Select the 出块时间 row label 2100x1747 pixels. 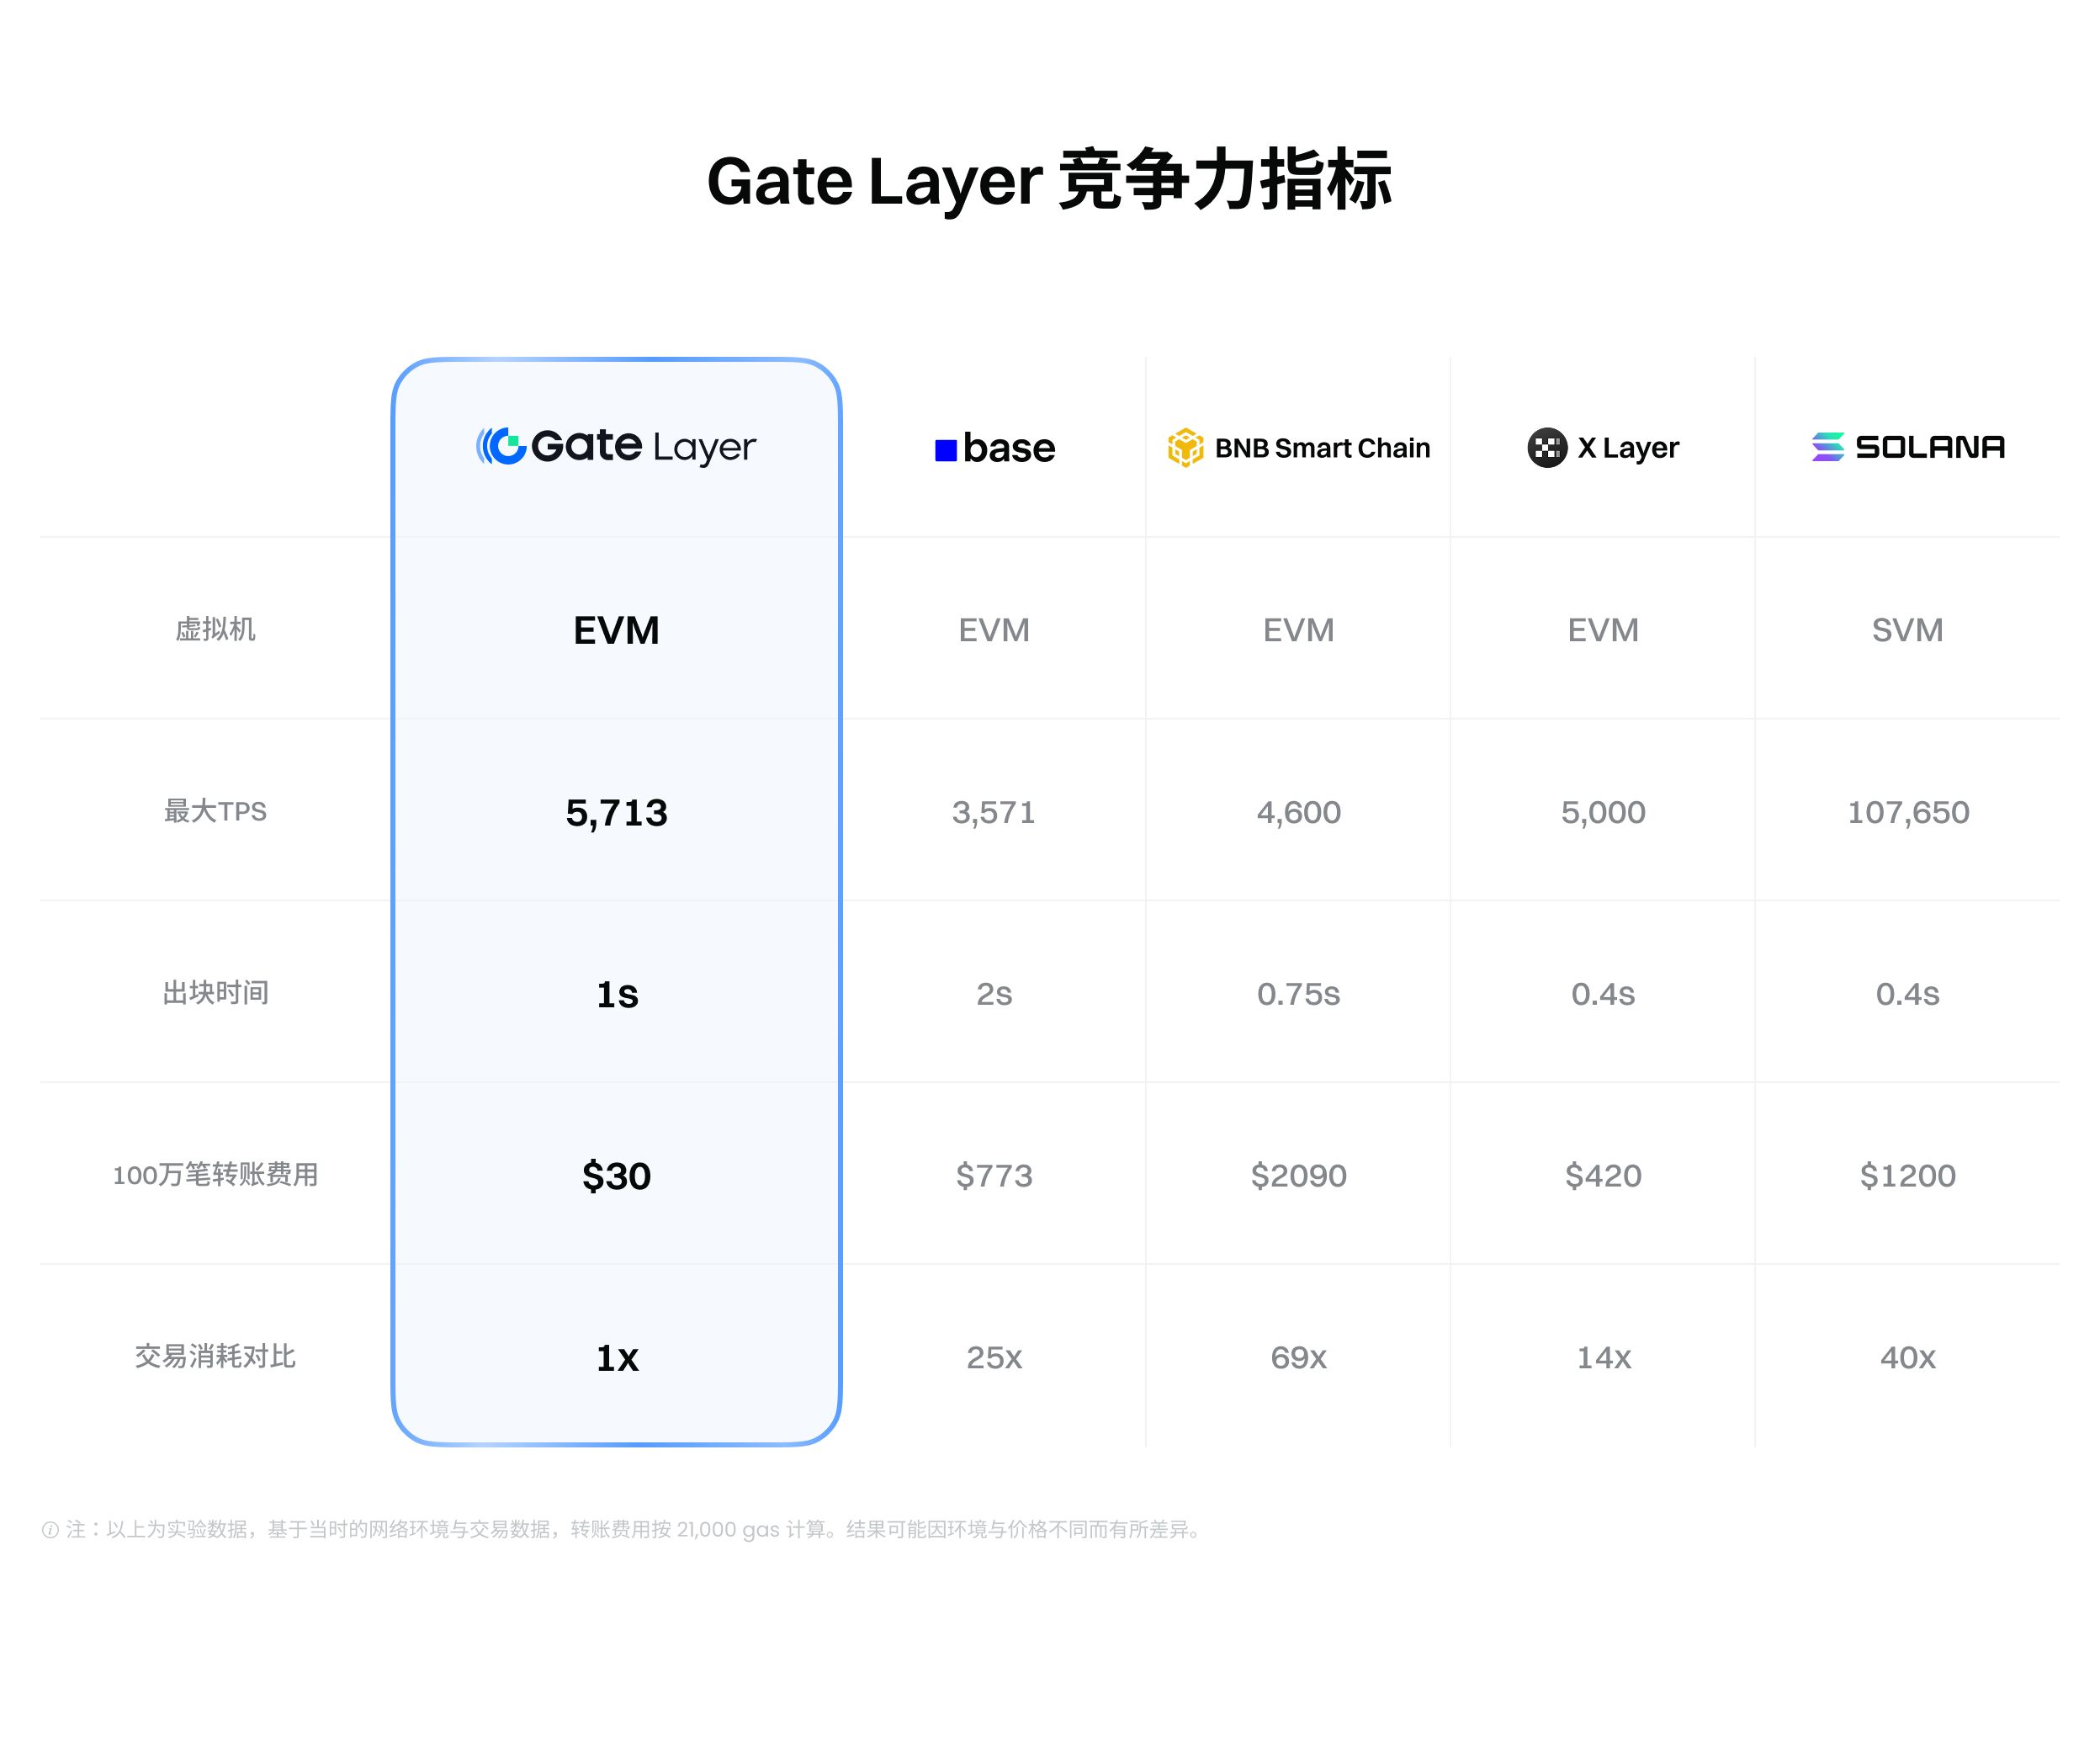tap(215, 993)
